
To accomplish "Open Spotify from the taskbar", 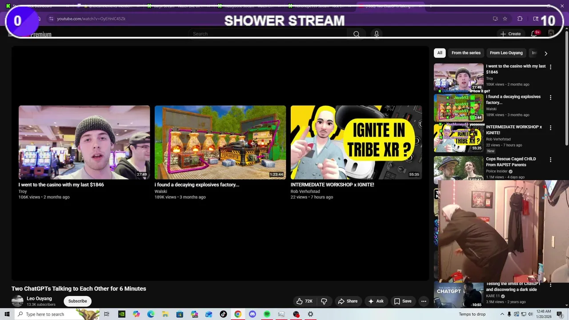I will coord(267,314).
